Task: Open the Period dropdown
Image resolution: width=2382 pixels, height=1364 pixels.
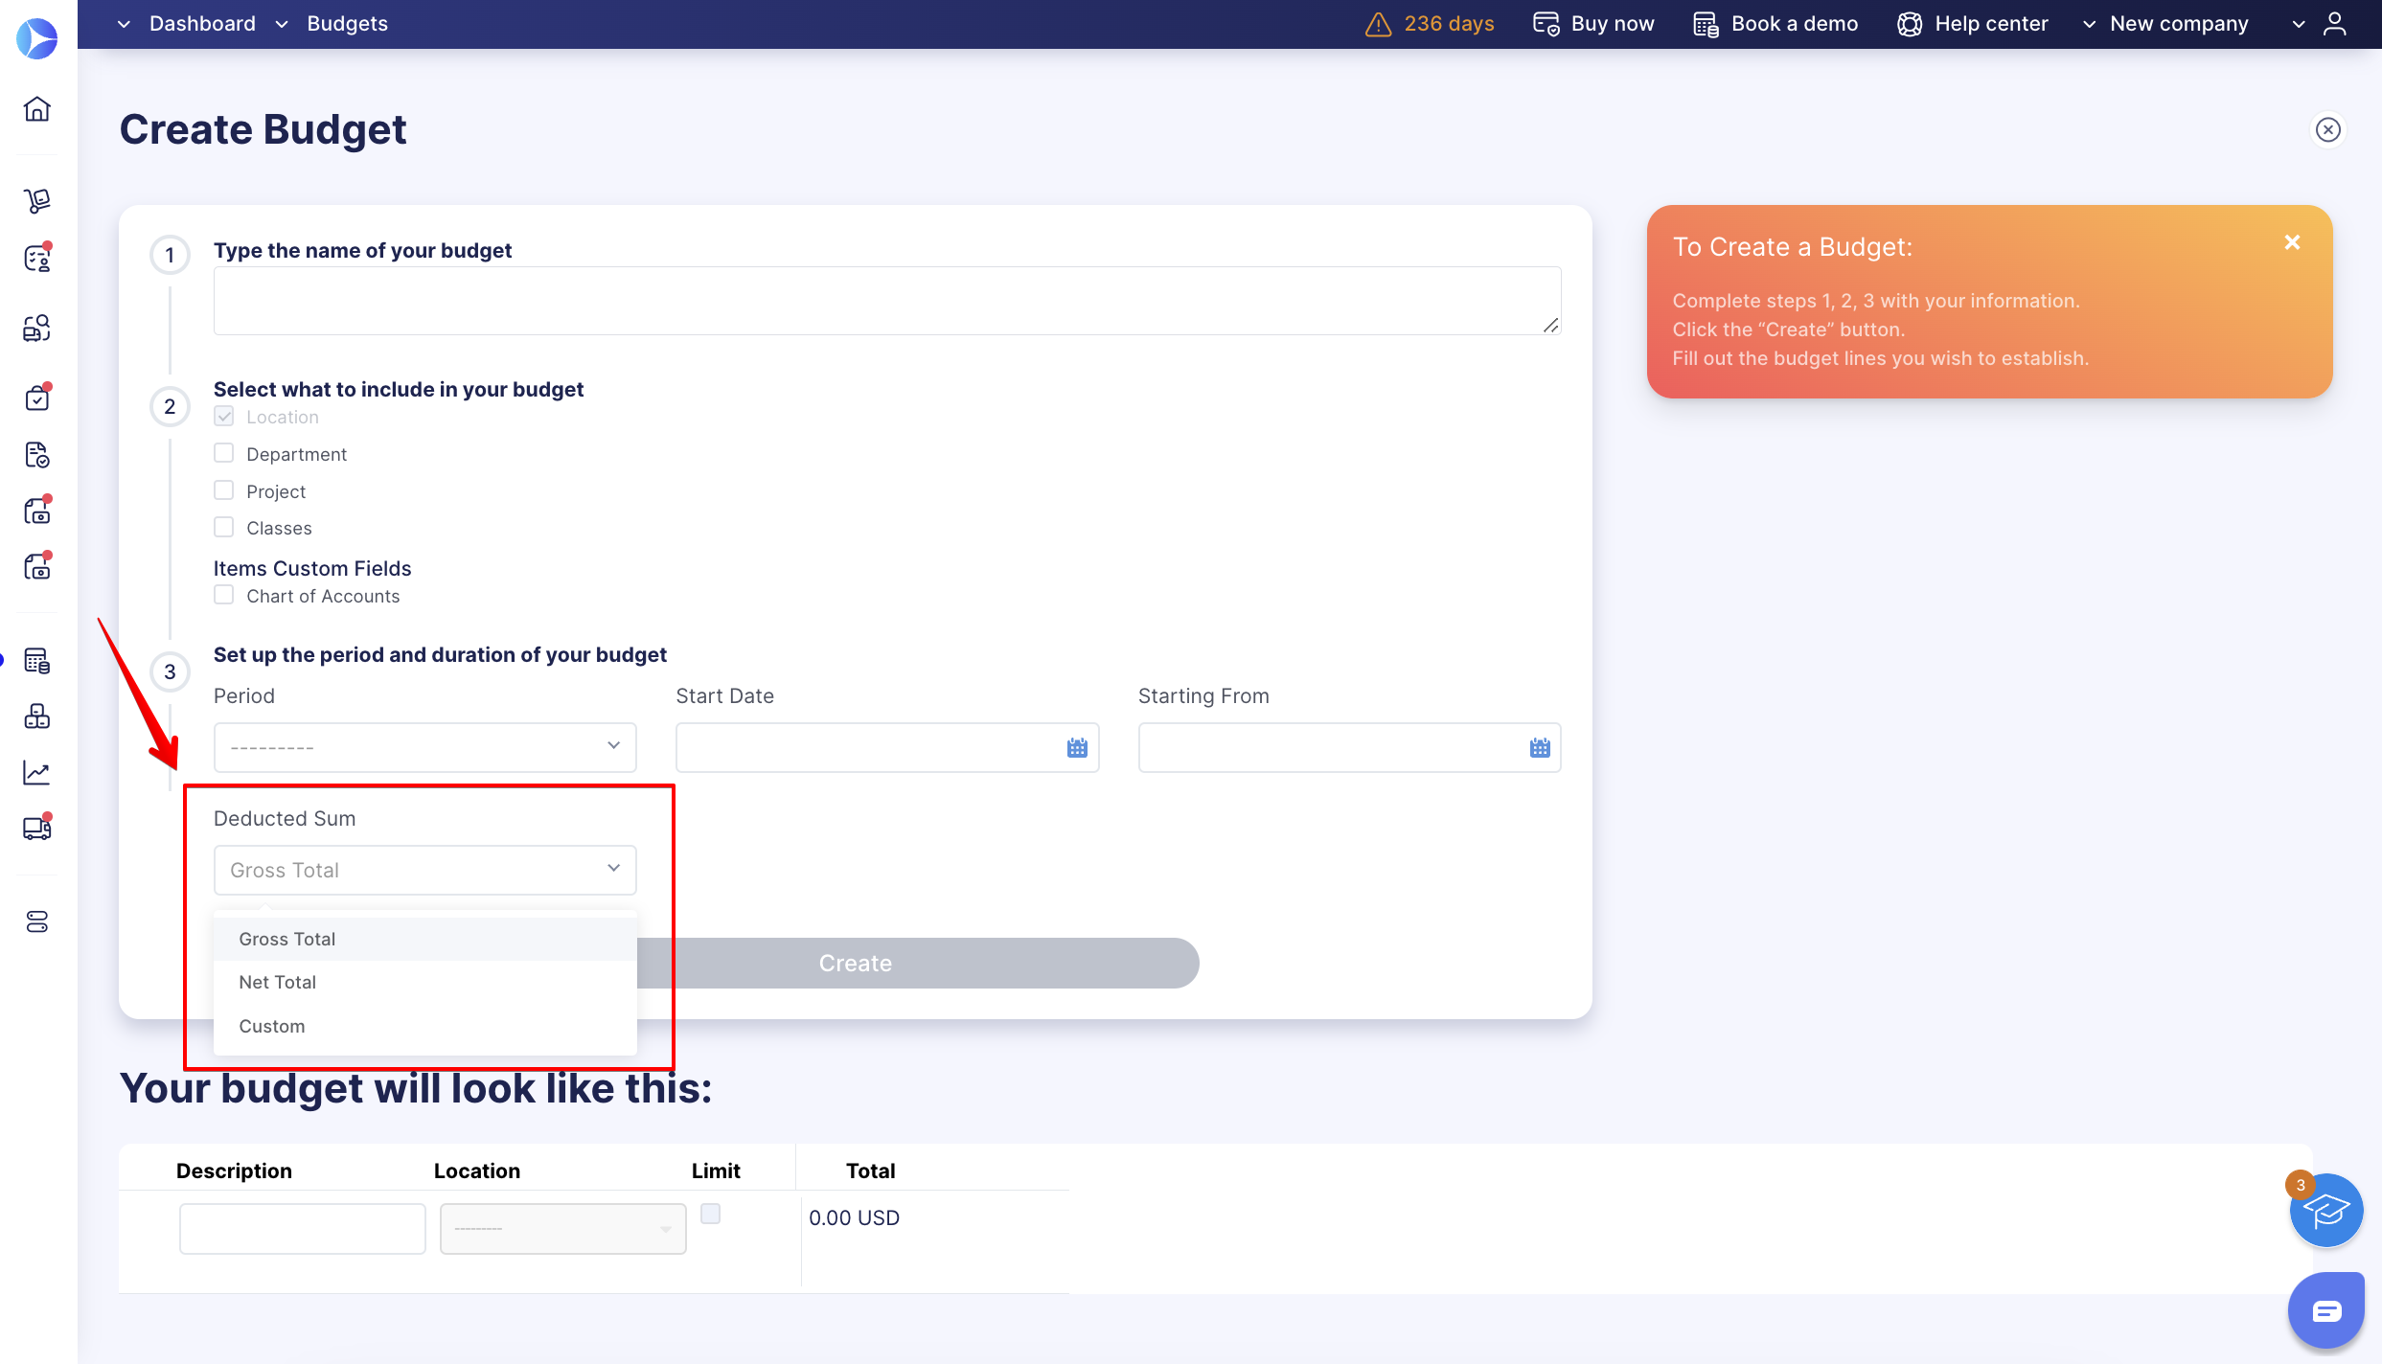Action: click(424, 747)
